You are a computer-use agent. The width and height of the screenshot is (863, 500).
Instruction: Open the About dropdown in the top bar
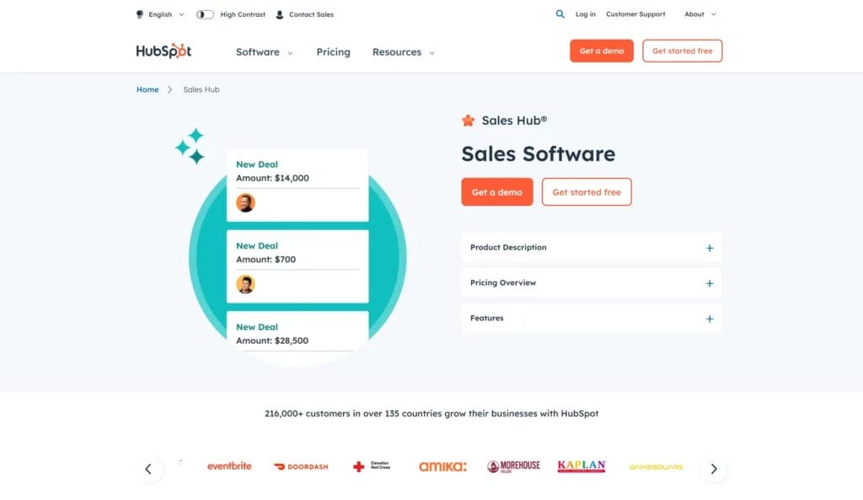point(700,14)
